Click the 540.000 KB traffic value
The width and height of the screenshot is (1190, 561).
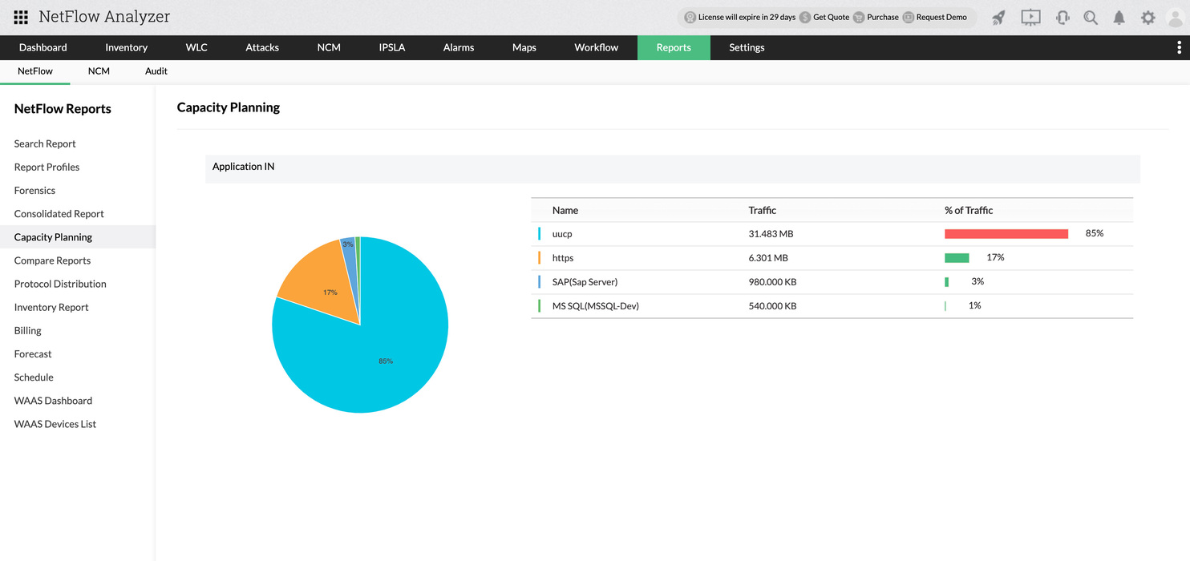772,306
